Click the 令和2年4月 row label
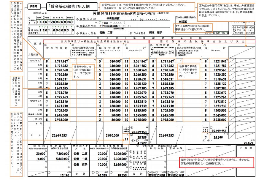The image size is (264, 180). click(36, 61)
